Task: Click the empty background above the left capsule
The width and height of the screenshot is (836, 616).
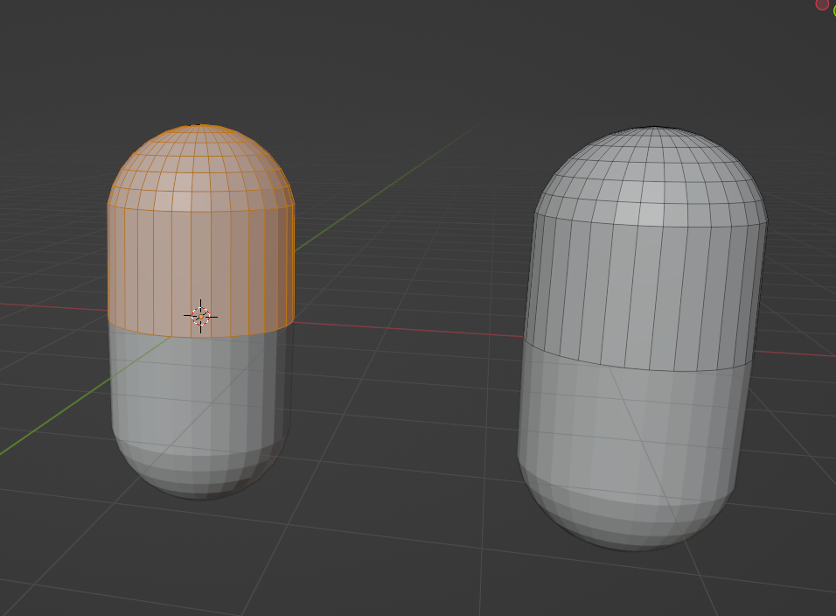Action: tap(201, 61)
